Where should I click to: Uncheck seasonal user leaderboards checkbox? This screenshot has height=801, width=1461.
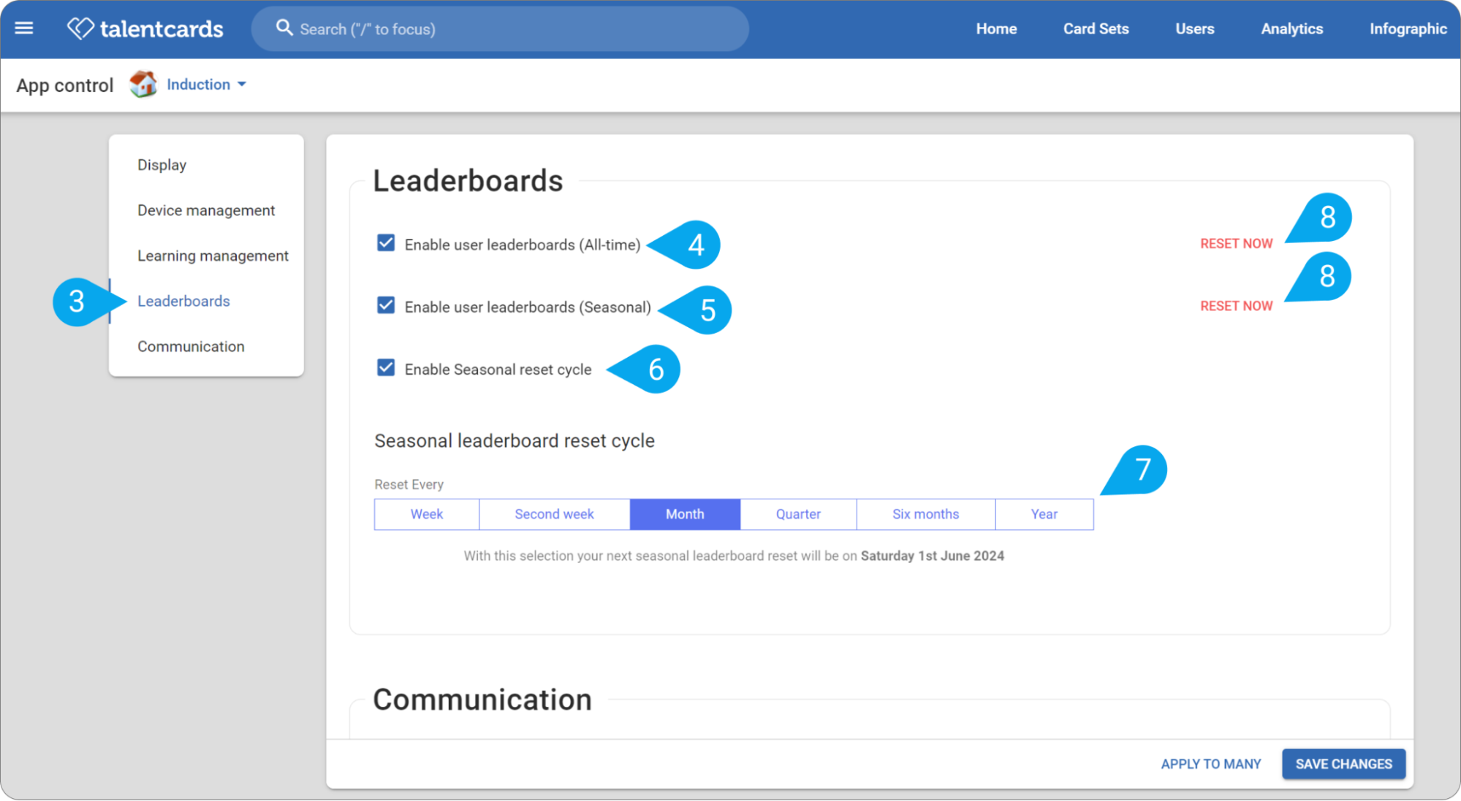click(x=386, y=305)
